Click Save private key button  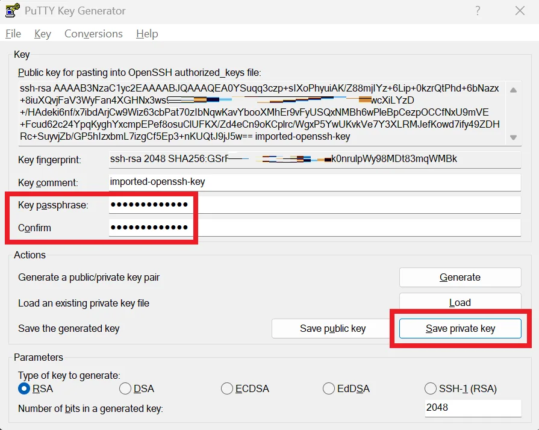pos(460,329)
